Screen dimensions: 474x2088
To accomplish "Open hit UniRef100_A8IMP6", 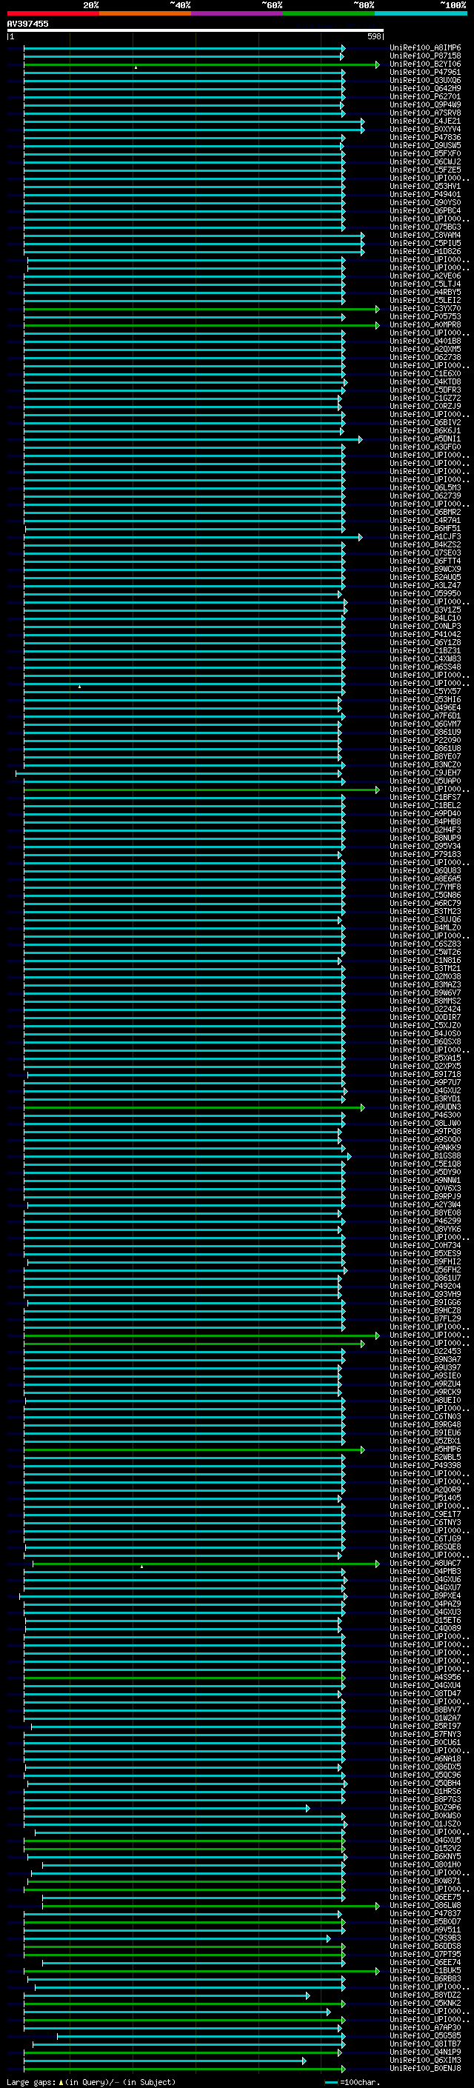I will 425,48.
